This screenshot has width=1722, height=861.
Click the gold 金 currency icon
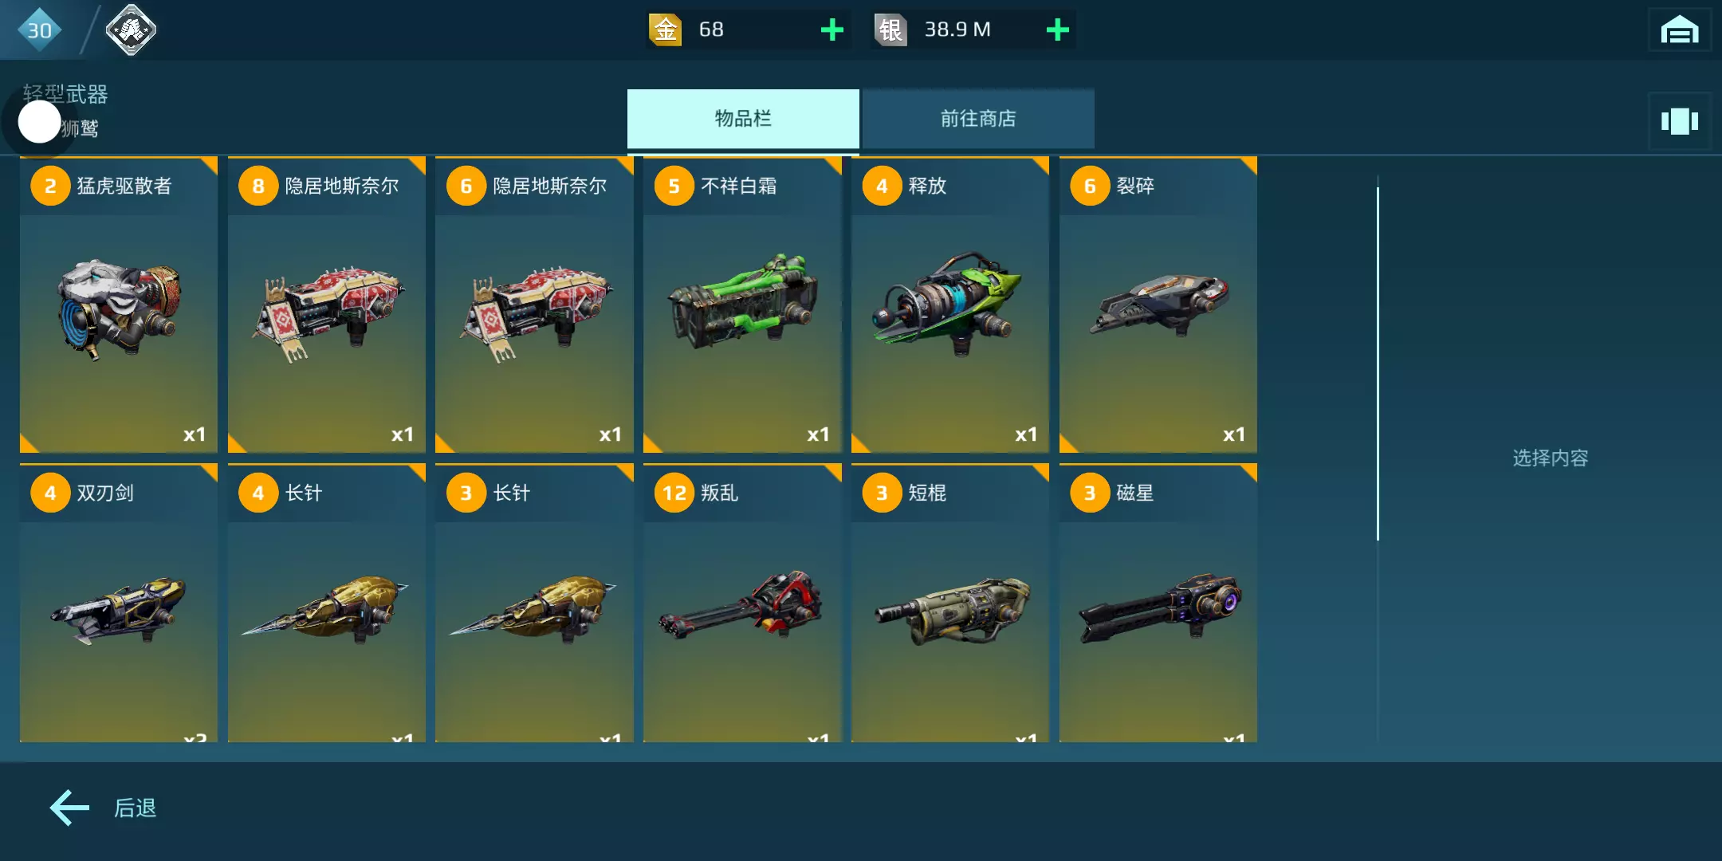665,30
